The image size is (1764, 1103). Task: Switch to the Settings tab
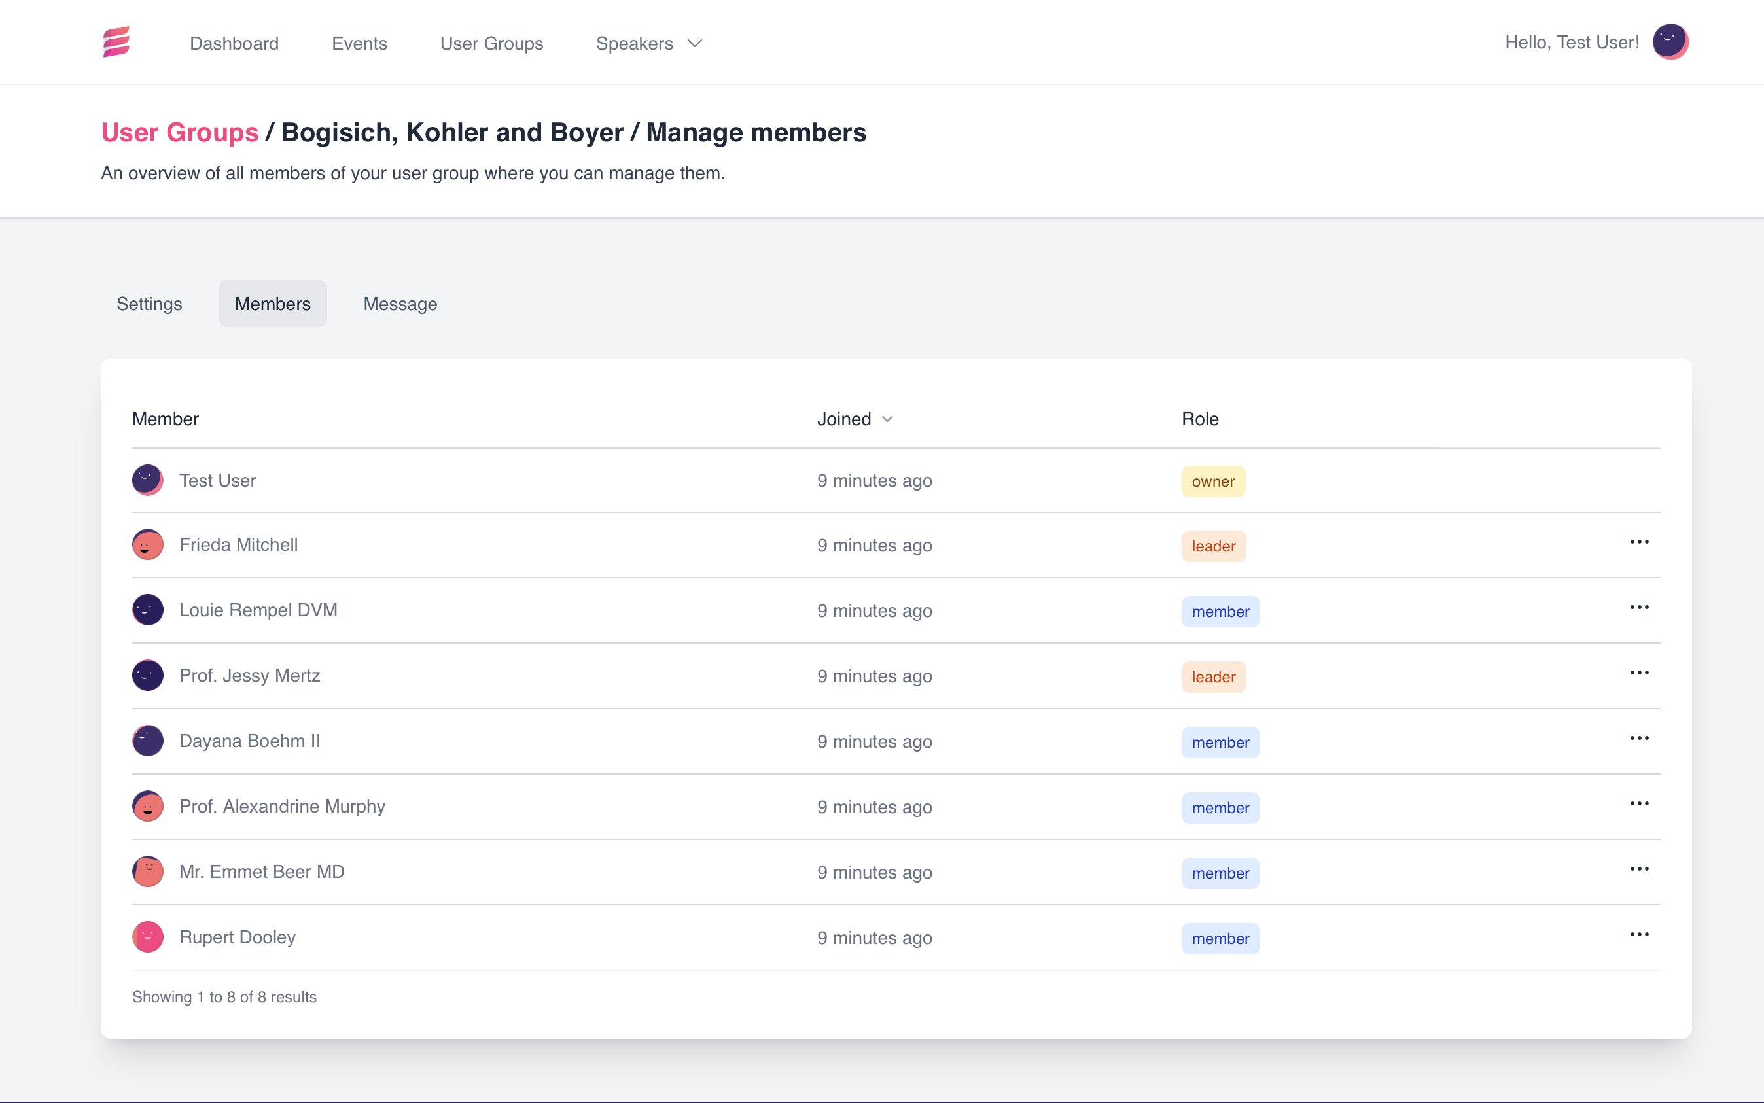tap(149, 304)
